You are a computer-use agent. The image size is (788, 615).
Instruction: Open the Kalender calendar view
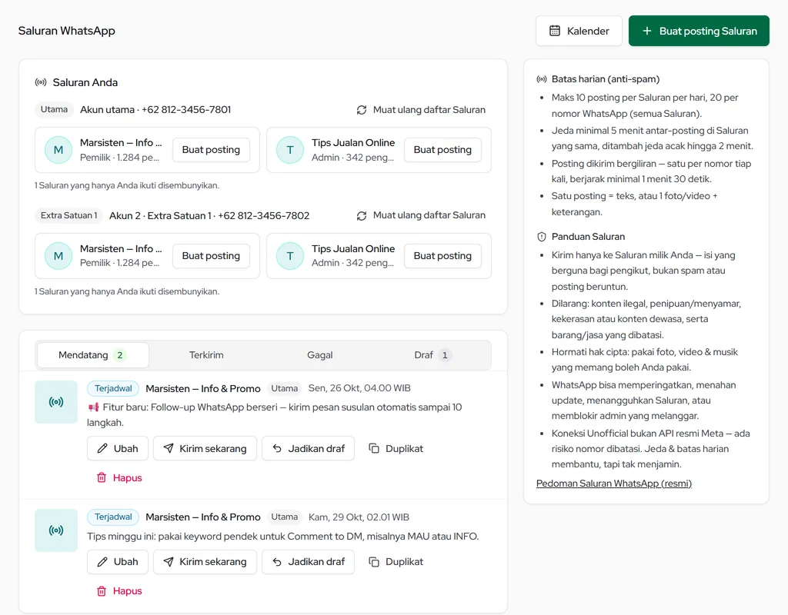click(x=579, y=31)
